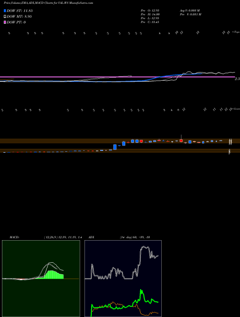Select the chart title for VAL.WS MunafaSutra.com
The image size is (240, 317).
point(48,3)
